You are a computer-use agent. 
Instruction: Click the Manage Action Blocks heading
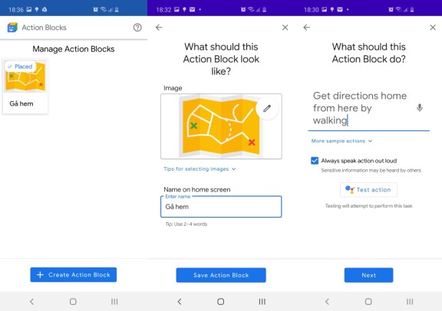click(74, 49)
